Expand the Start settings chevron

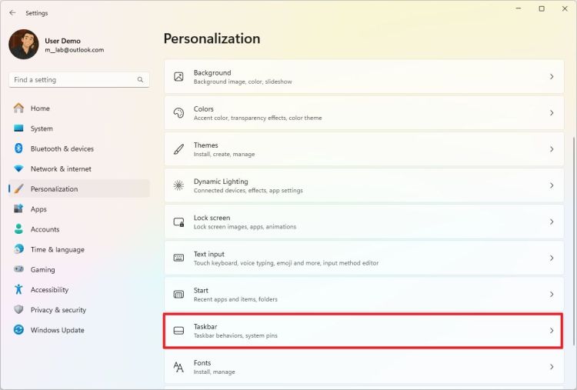tap(552, 295)
